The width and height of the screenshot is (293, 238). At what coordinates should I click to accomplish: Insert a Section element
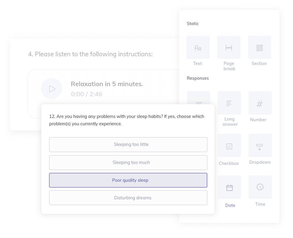tap(260, 47)
